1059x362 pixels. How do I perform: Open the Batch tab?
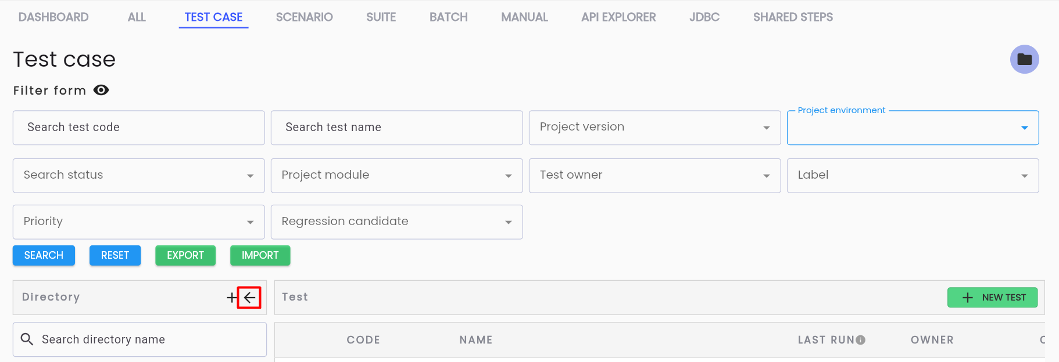[x=448, y=17]
